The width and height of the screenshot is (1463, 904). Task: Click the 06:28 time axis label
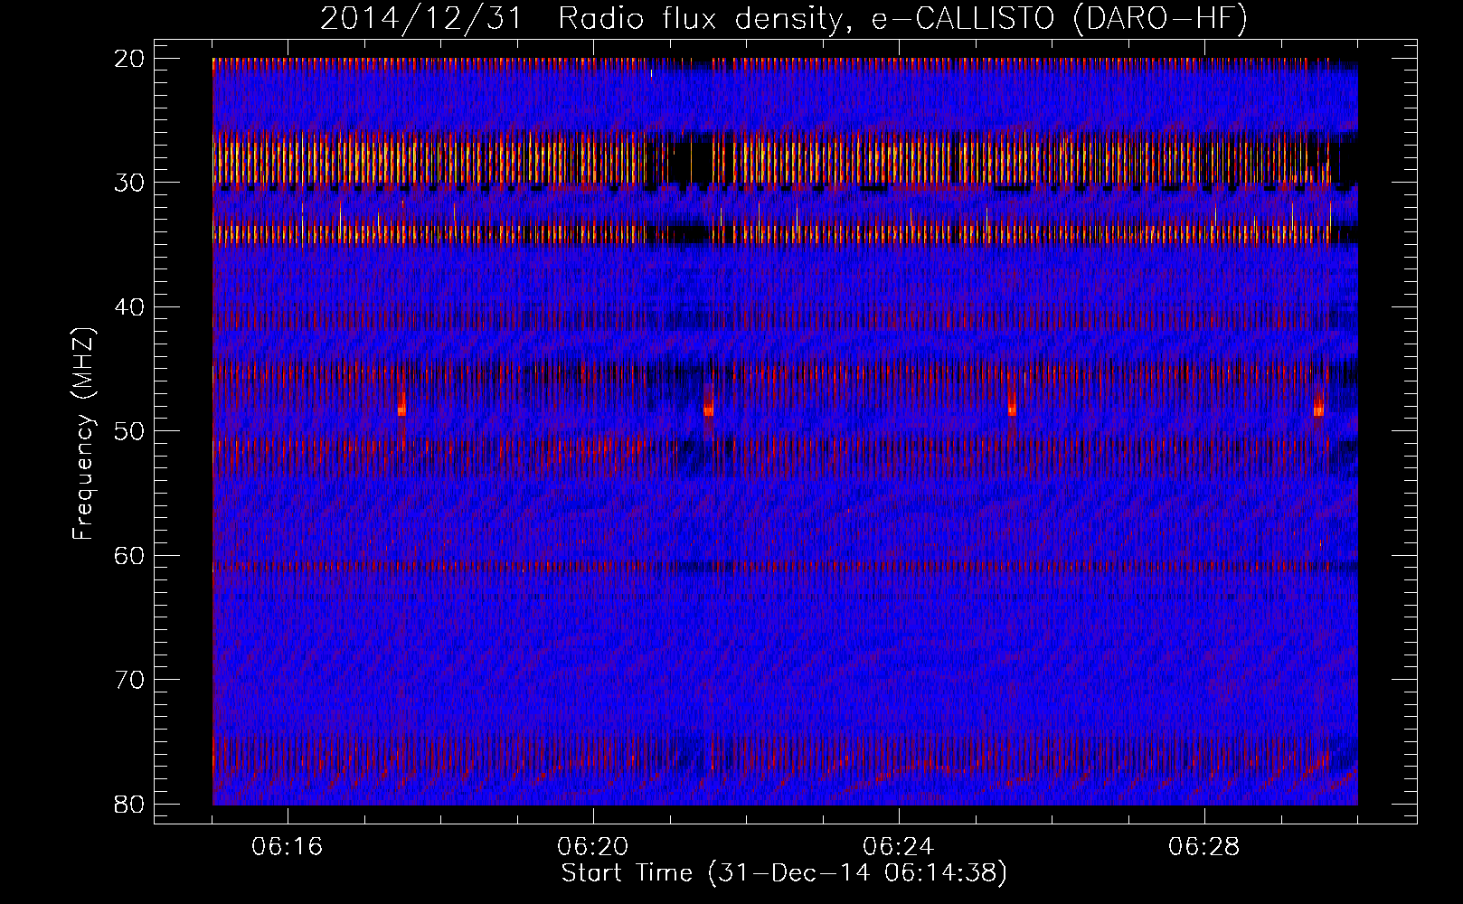1204,847
